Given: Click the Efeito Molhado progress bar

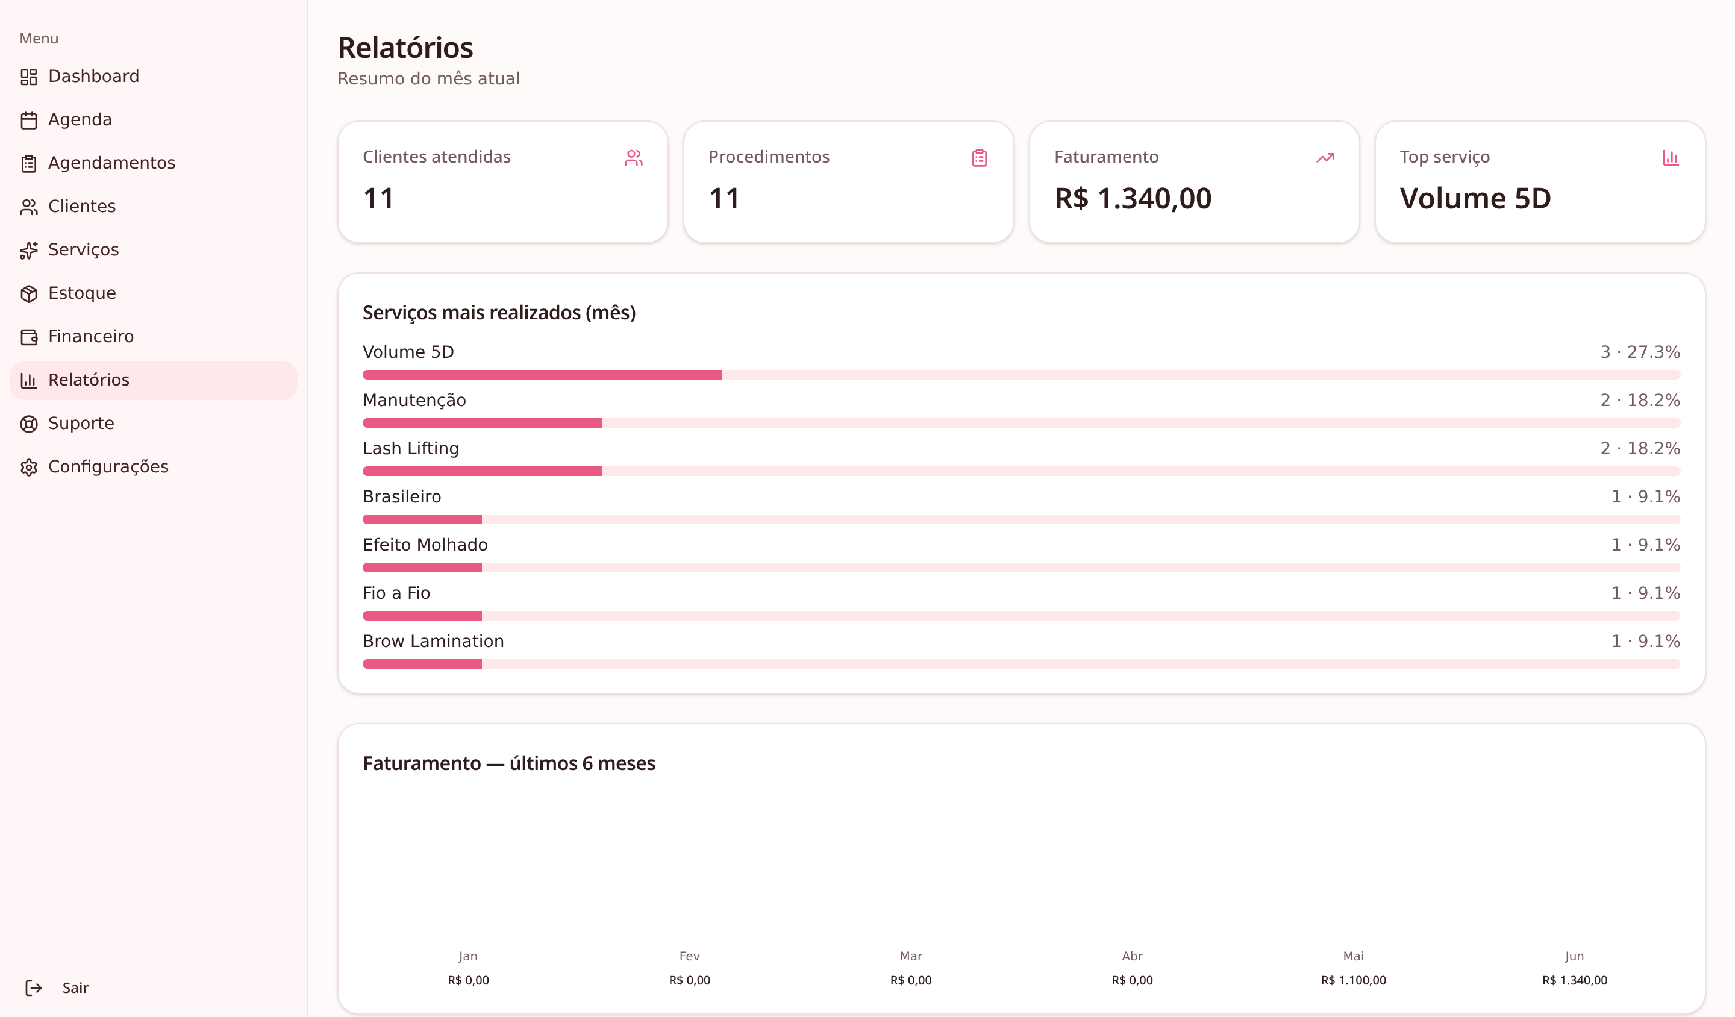Looking at the screenshot, I should pos(1022,568).
